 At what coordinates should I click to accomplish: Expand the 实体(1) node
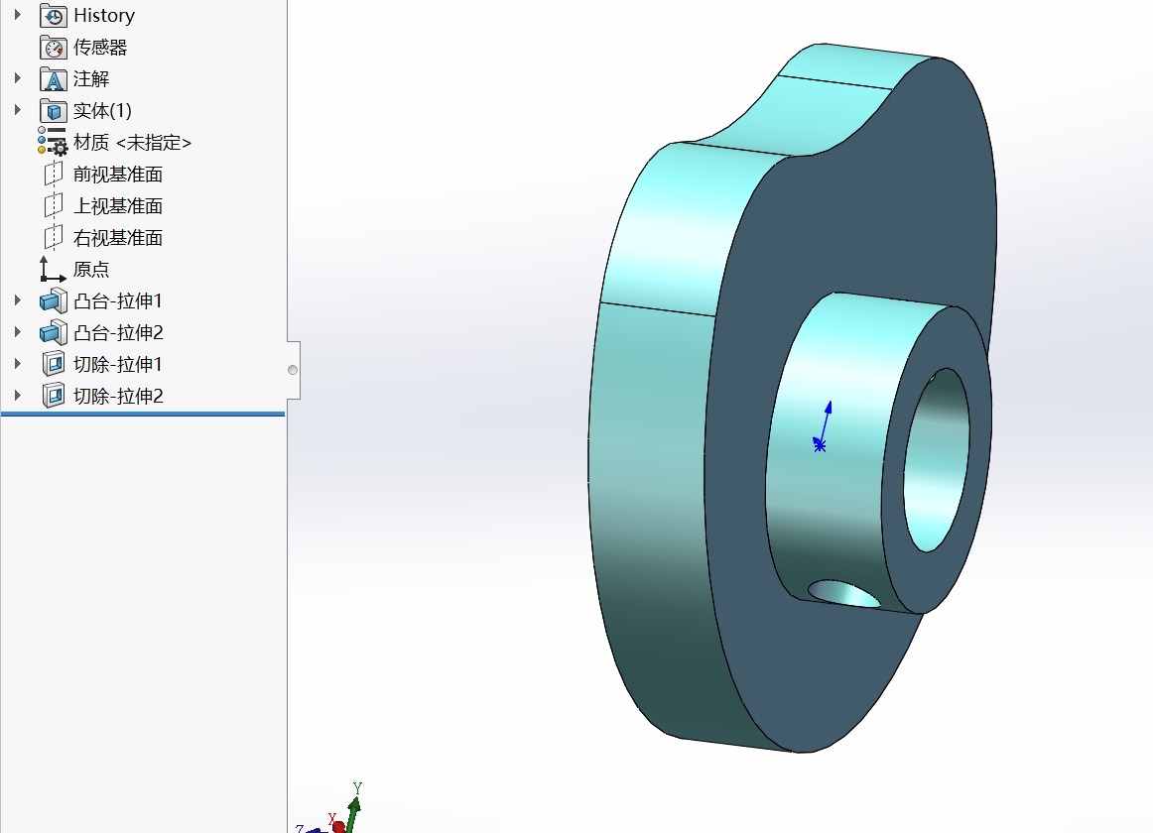pos(18,109)
